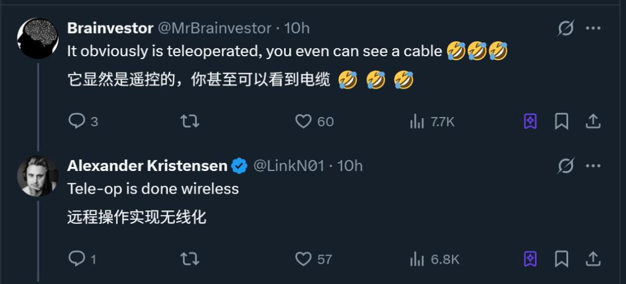This screenshot has height=284, width=626.
Task: Open purple bookmark extension on Brainvestor's tweet
Action: click(530, 121)
